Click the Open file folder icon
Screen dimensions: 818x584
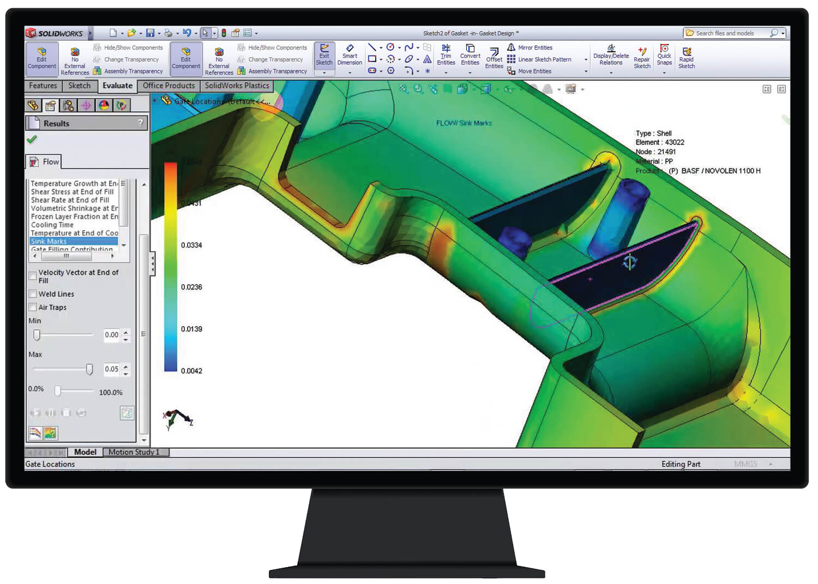click(x=131, y=33)
